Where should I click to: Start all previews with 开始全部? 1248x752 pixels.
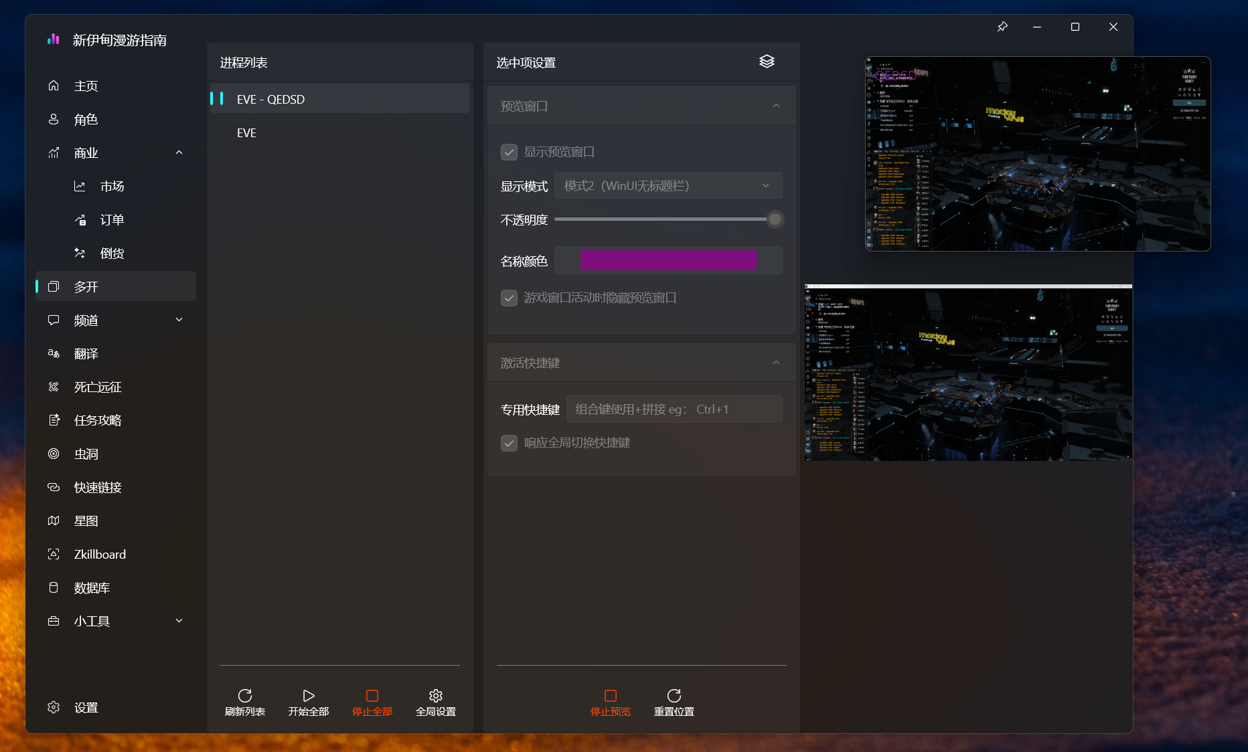[309, 702]
